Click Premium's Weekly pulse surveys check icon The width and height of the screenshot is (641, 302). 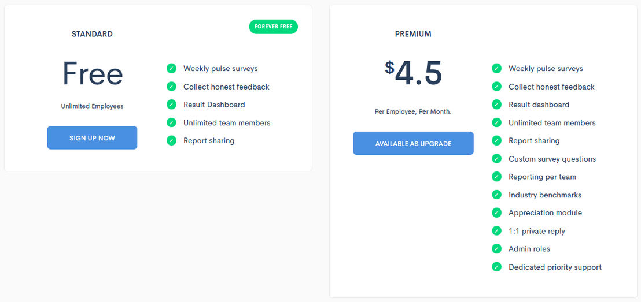coord(497,69)
